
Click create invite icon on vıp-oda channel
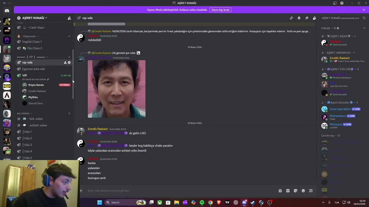(x=65, y=62)
